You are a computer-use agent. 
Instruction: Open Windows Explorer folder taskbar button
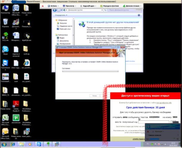(21, 144)
